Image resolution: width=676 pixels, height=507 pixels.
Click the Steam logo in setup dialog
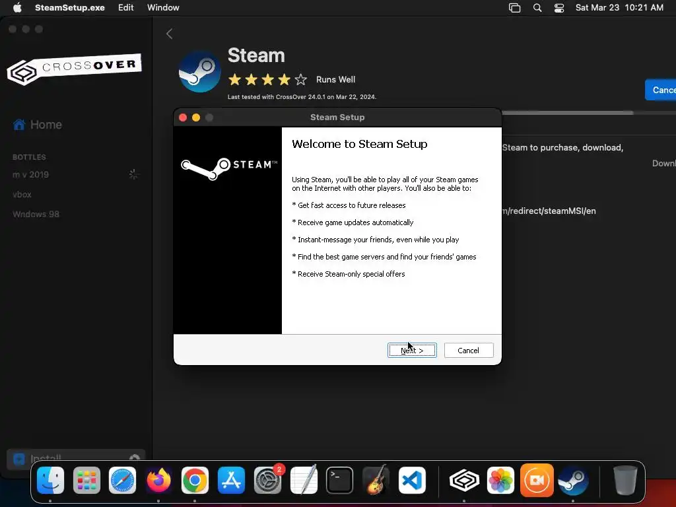click(x=228, y=168)
